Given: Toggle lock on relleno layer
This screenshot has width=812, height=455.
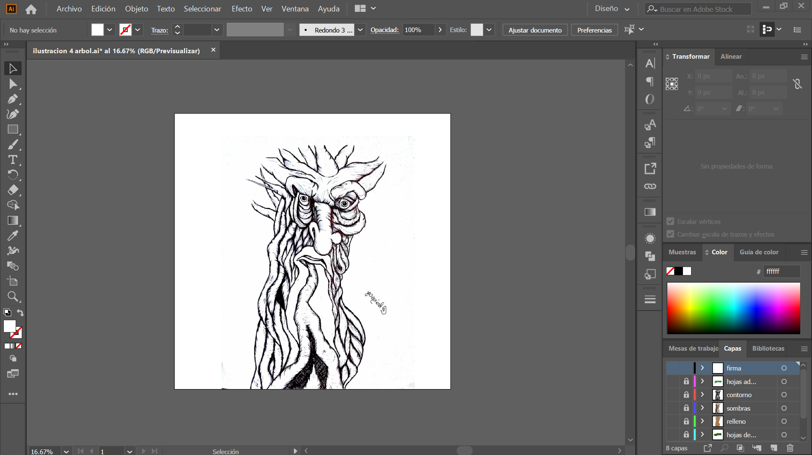Looking at the screenshot, I should pos(686,421).
